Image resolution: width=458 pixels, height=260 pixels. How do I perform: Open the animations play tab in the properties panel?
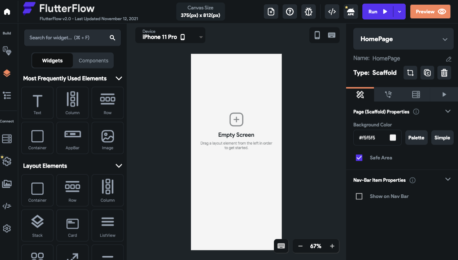point(444,94)
